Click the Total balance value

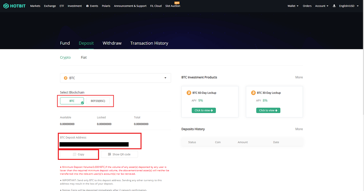coord(141,124)
